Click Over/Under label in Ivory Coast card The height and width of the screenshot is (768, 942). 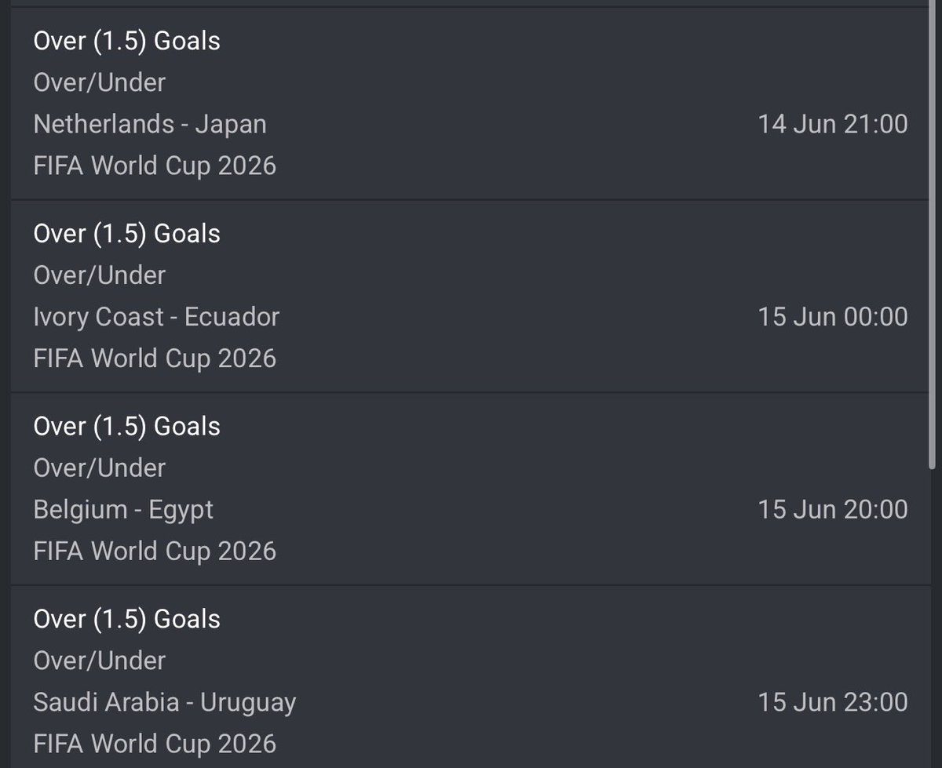[x=100, y=275]
